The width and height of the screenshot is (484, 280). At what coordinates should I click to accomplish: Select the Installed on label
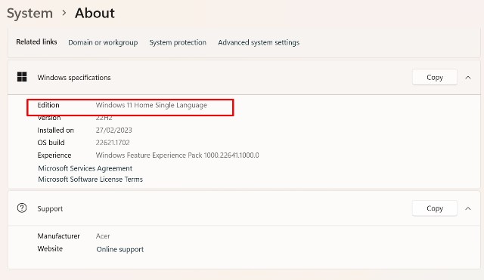(x=55, y=131)
